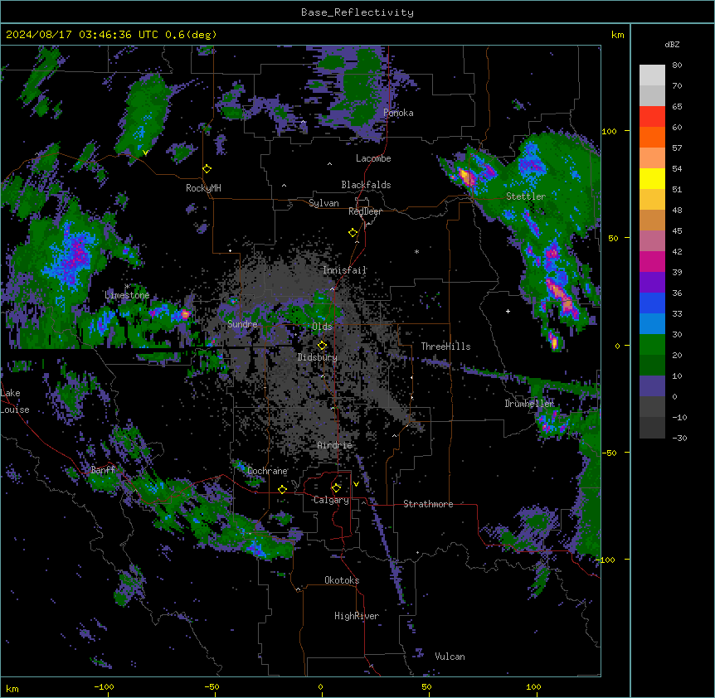Click the RockyMH label
Viewport: 715px width, 698px height.
click(x=203, y=188)
